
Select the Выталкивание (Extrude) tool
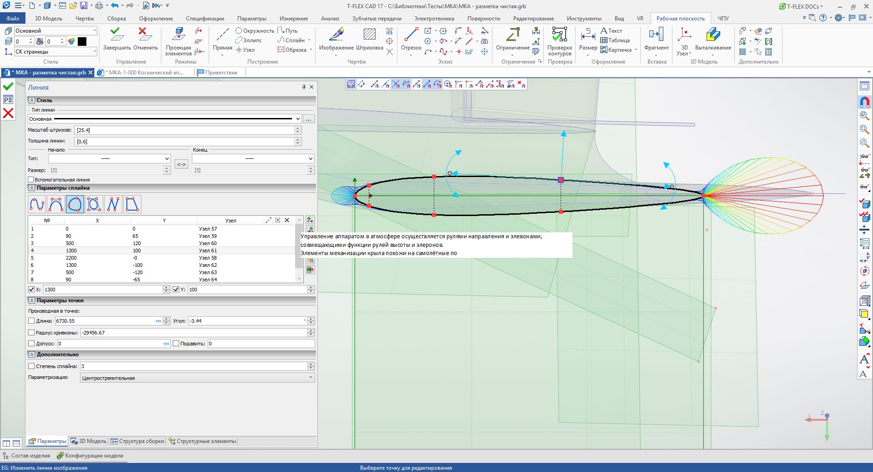712,35
